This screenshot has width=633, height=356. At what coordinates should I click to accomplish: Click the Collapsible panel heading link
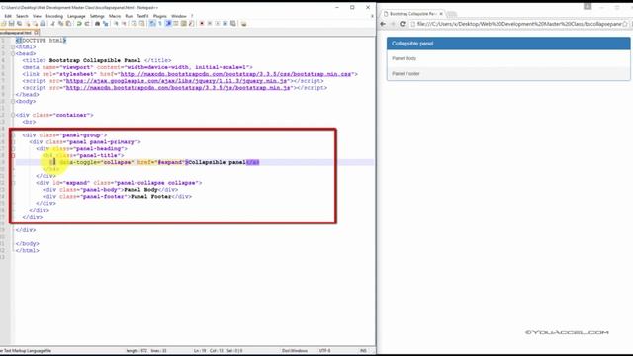coord(412,44)
